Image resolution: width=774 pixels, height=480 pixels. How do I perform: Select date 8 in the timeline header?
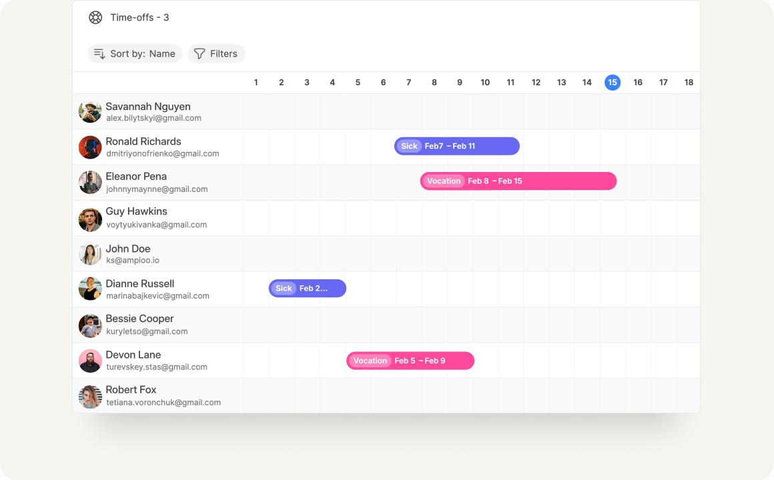click(x=434, y=82)
